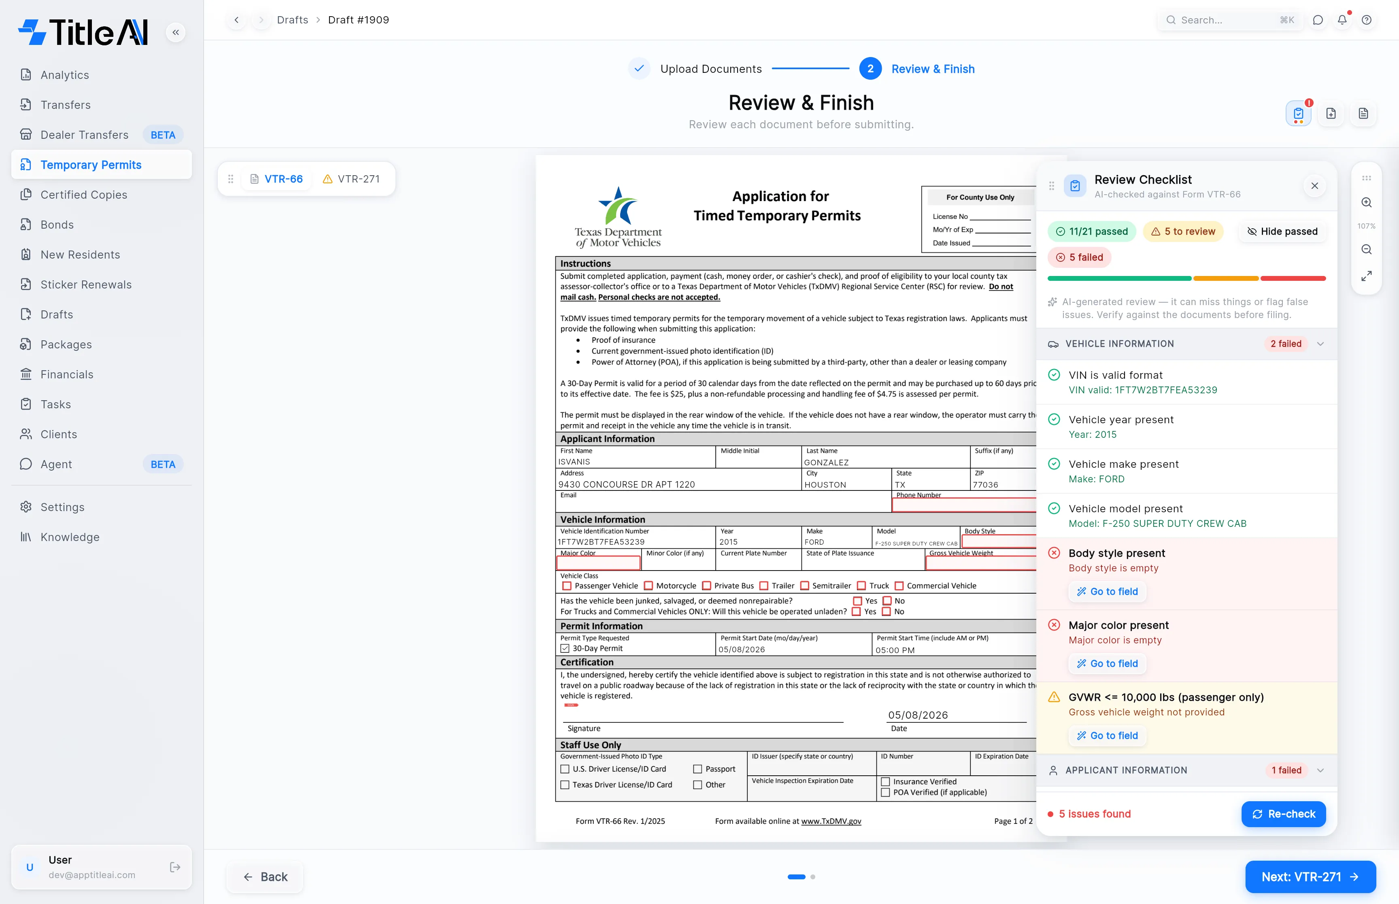Check the Passenger Vehicle checkbox

[567, 586]
